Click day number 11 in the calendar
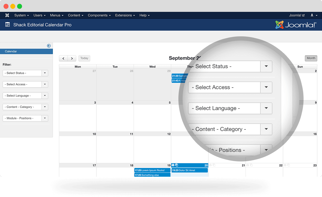Viewport: 322px width, 197px height. 131,134
